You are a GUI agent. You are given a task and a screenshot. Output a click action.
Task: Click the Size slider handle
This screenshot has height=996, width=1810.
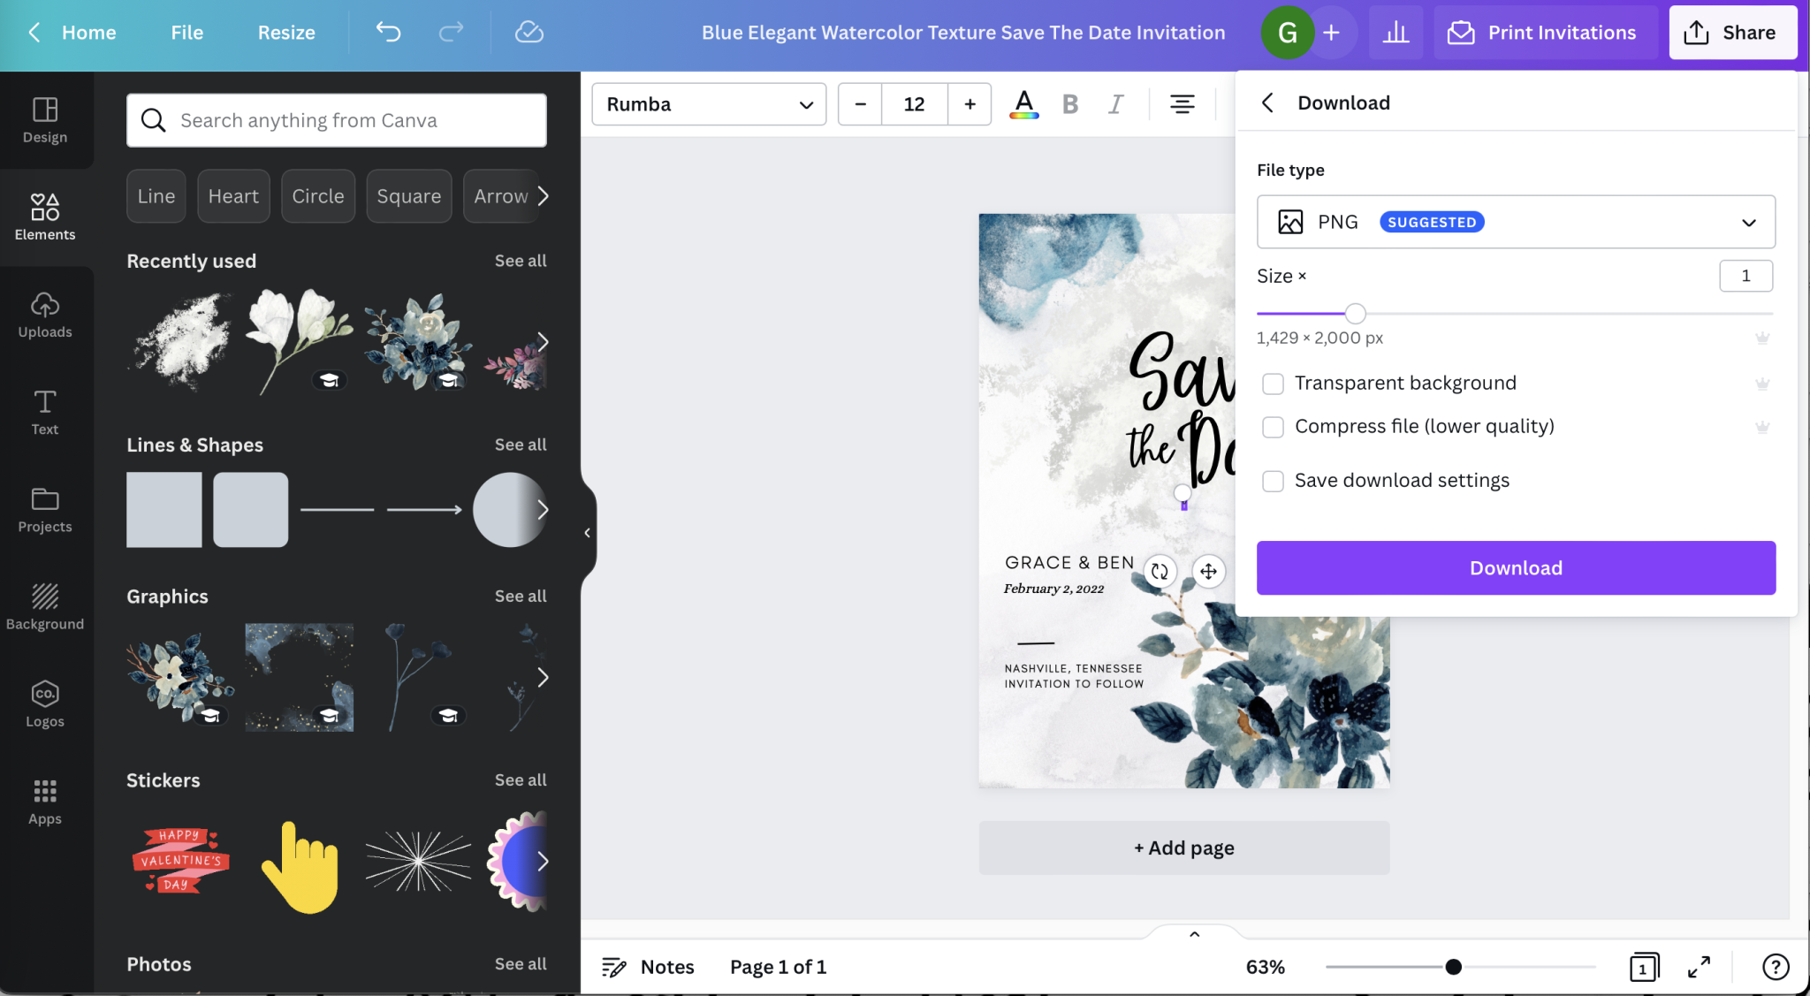click(x=1355, y=314)
